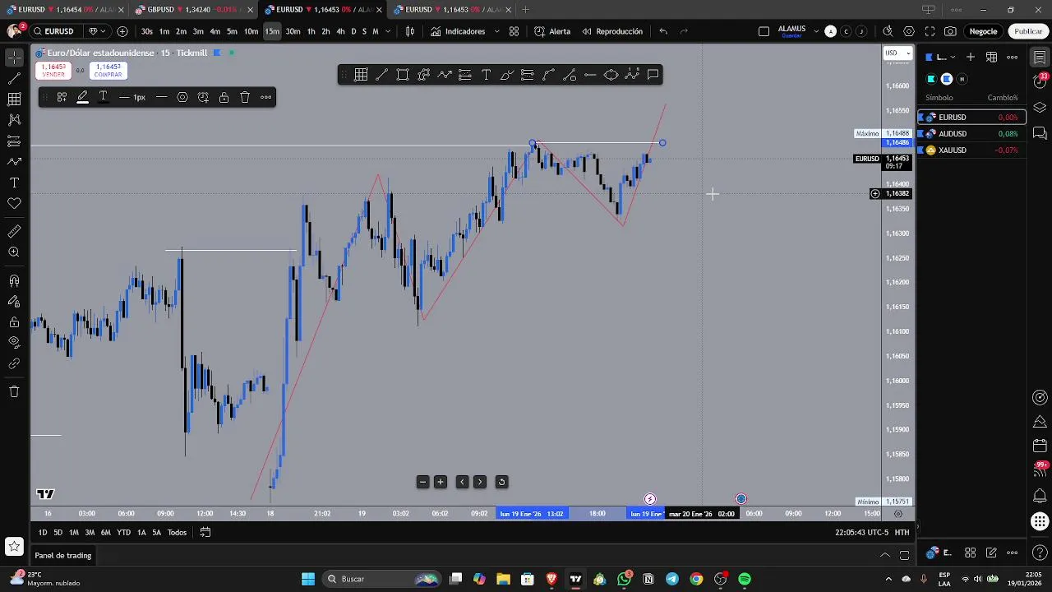Image resolution: width=1052 pixels, height=592 pixels.
Task: Take a chart snapshot with camera icon
Action: [x=950, y=31]
